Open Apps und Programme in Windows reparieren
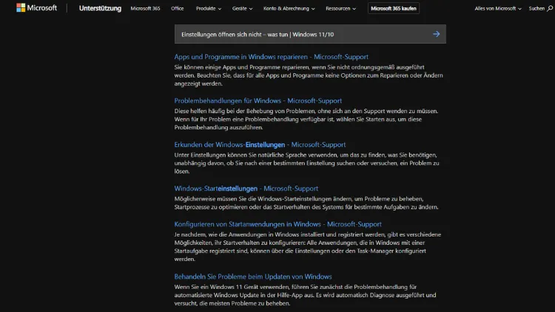The width and height of the screenshot is (555, 312). point(271,57)
